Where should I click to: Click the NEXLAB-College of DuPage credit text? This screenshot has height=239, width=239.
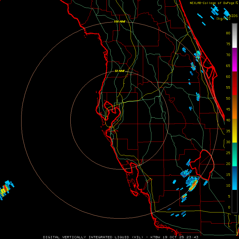(214, 3)
